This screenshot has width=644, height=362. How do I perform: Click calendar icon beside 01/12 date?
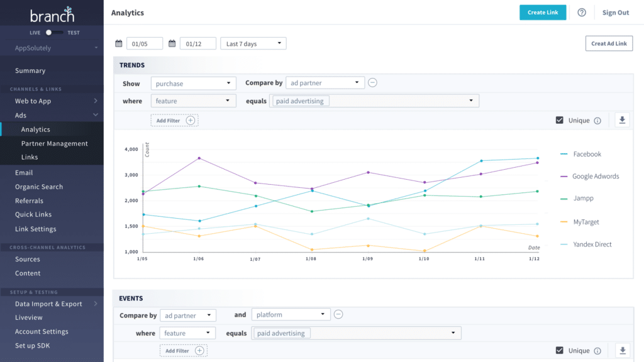coord(172,43)
